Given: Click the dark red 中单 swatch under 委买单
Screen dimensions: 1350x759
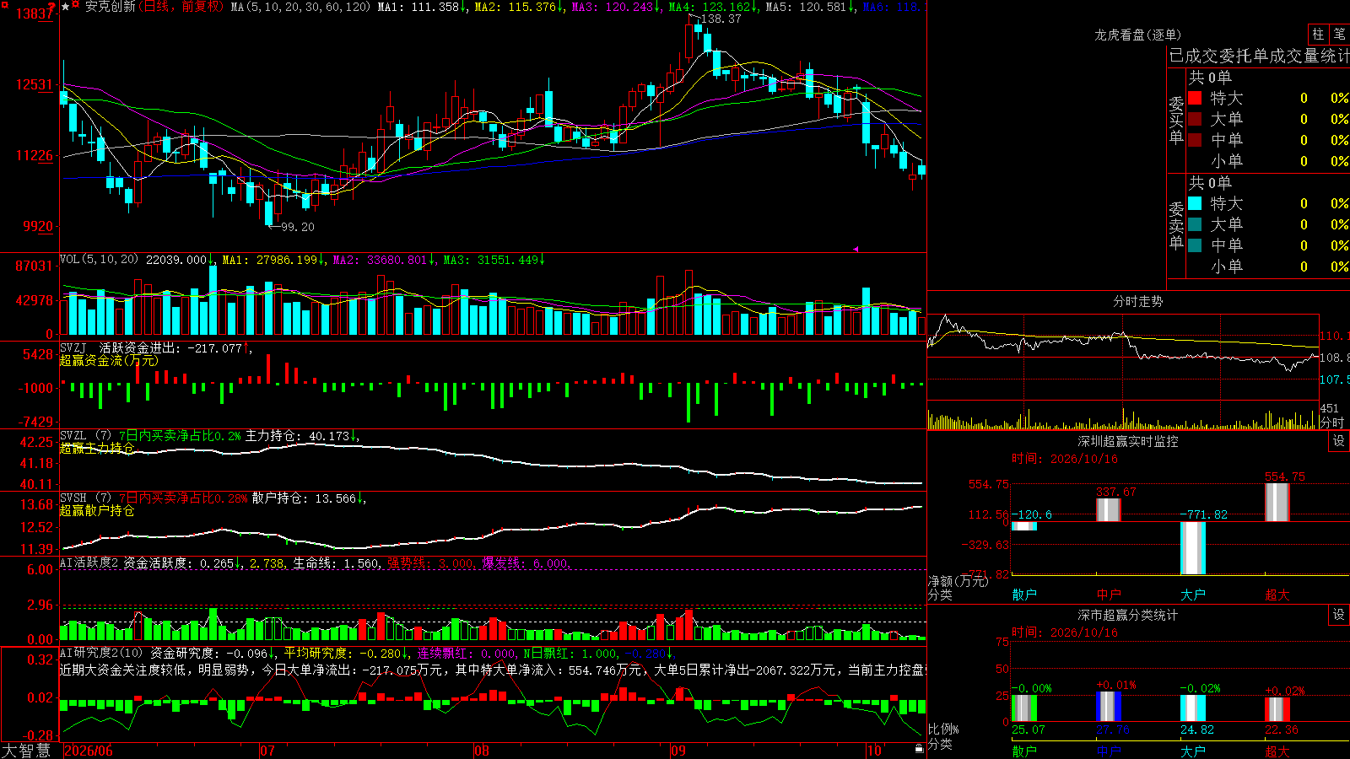Looking at the screenshot, I should [x=1195, y=140].
